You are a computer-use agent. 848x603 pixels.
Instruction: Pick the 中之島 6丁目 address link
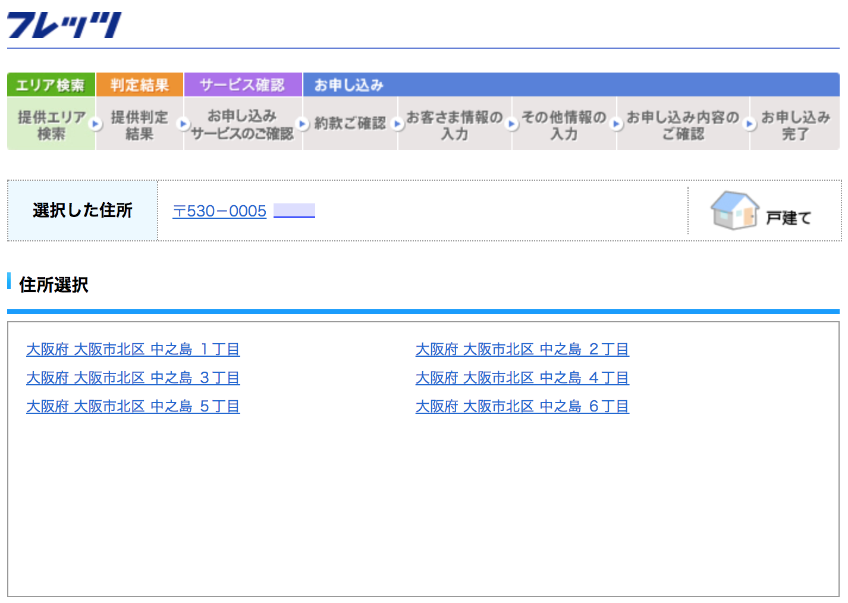pyautogui.click(x=522, y=406)
